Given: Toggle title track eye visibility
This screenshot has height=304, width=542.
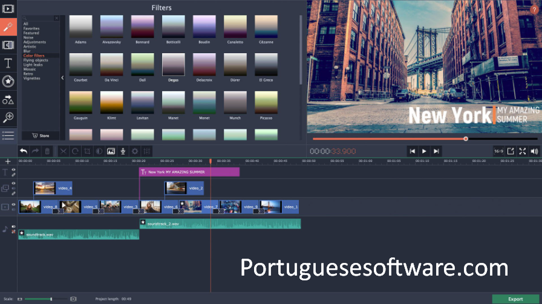Looking at the screenshot, I should pyautogui.click(x=13, y=170).
